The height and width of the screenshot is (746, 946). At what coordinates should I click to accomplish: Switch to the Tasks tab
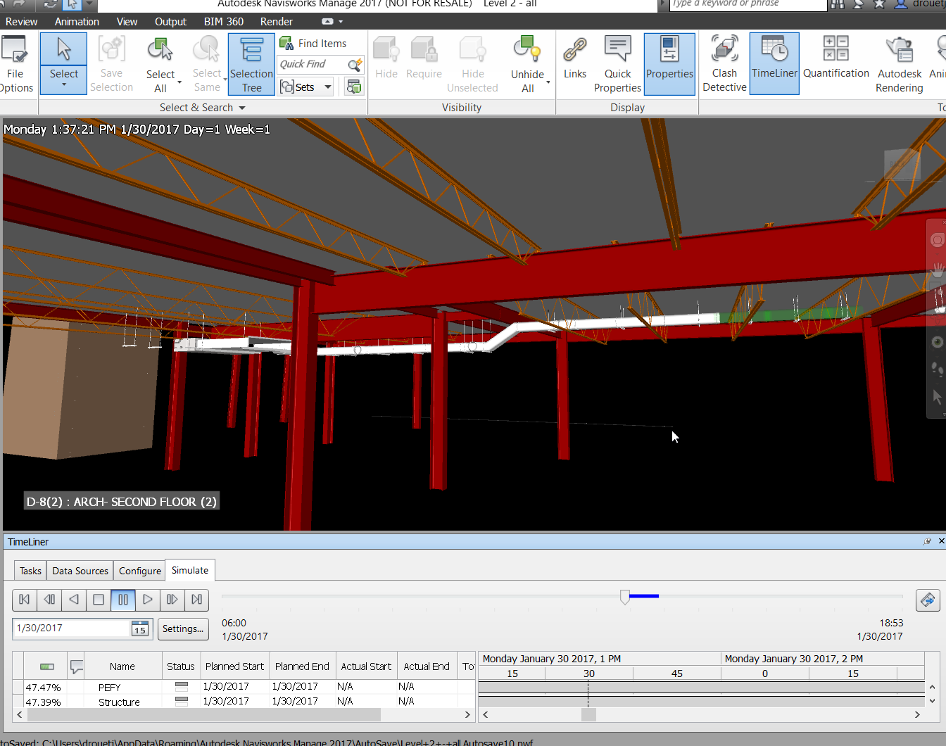(30, 570)
